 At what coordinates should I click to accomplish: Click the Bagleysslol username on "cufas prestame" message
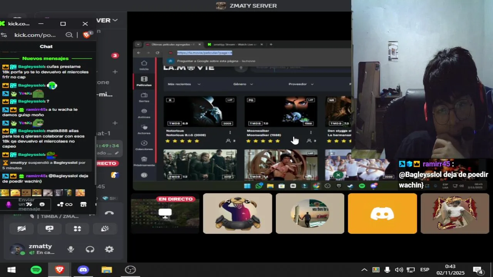point(32,67)
